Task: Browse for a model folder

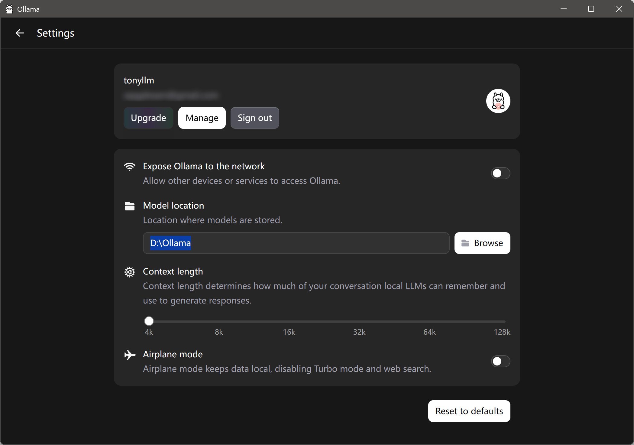Action: [482, 243]
